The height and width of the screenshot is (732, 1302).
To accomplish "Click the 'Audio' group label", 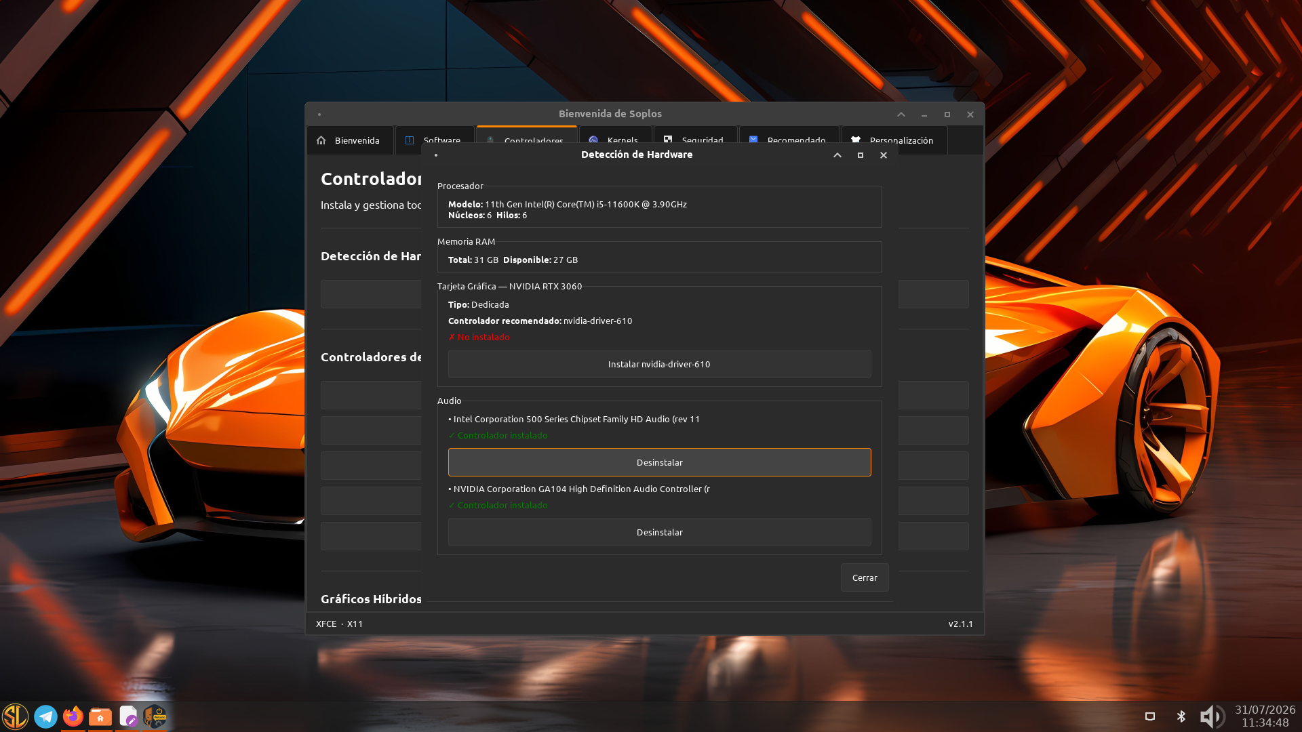I will [450, 401].
